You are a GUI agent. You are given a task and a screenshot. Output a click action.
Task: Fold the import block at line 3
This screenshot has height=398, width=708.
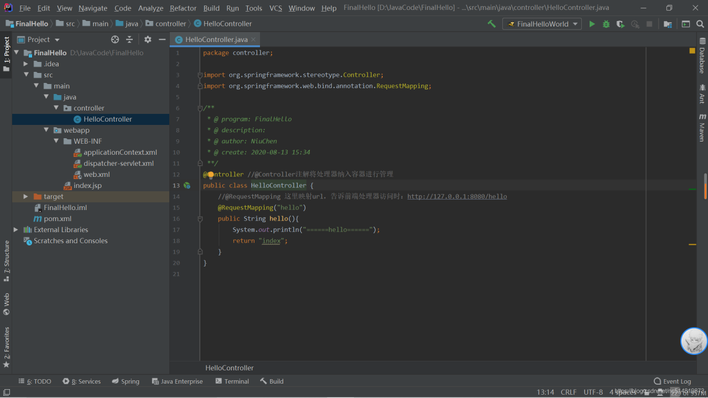(x=200, y=75)
